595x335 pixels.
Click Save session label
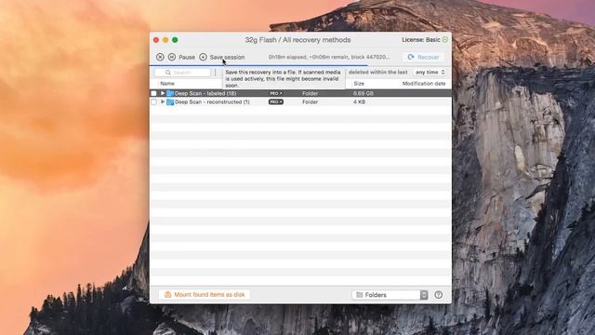[227, 58]
